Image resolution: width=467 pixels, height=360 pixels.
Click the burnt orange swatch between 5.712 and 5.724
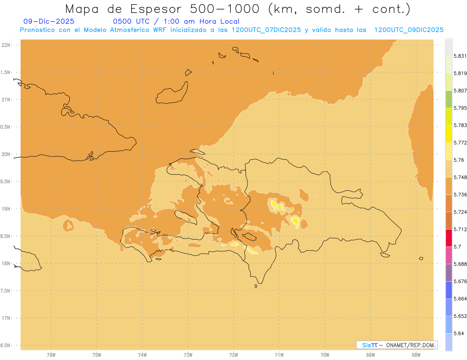click(449, 221)
